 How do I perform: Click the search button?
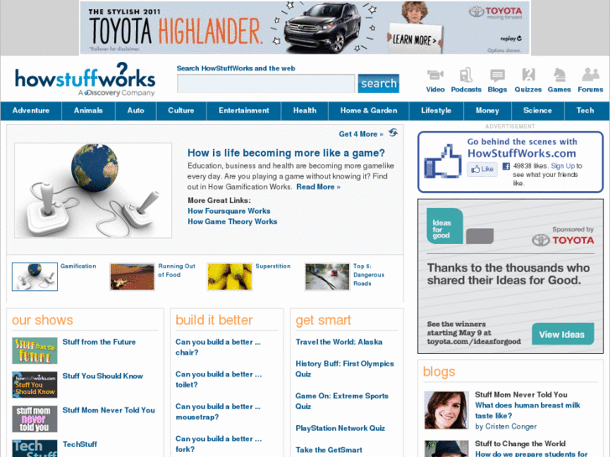pos(378,83)
